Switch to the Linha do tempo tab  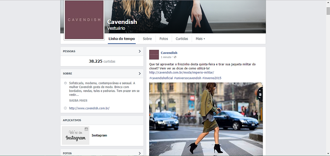(x=122, y=39)
